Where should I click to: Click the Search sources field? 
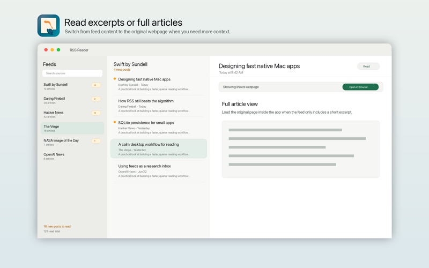(x=72, y=73)
